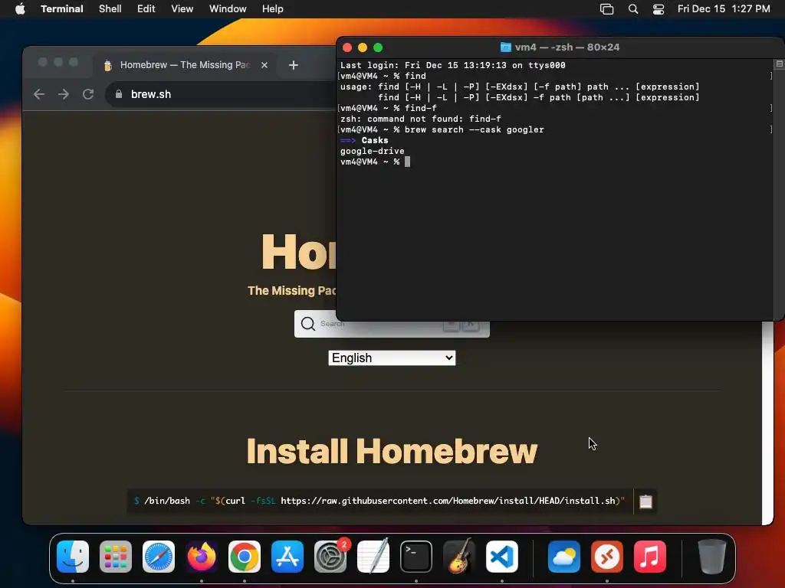The width and height of the screenshot is (785, 588).
Task: Click the lock icon beside brew.sh
Action: tap(119, 94)
